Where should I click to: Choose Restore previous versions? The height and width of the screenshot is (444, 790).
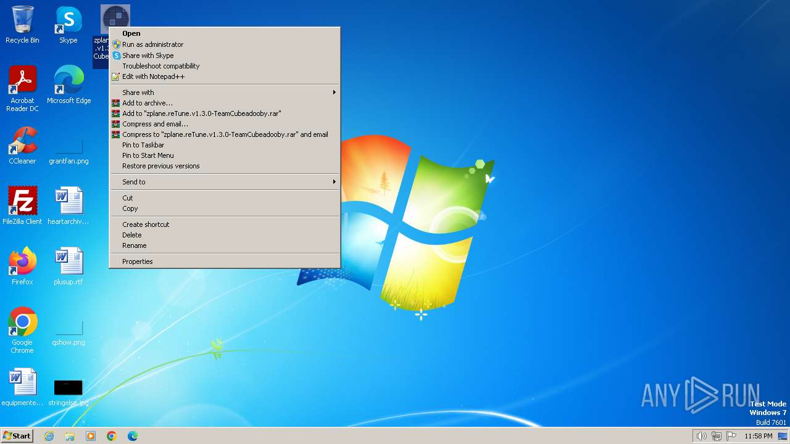(225, 166)
